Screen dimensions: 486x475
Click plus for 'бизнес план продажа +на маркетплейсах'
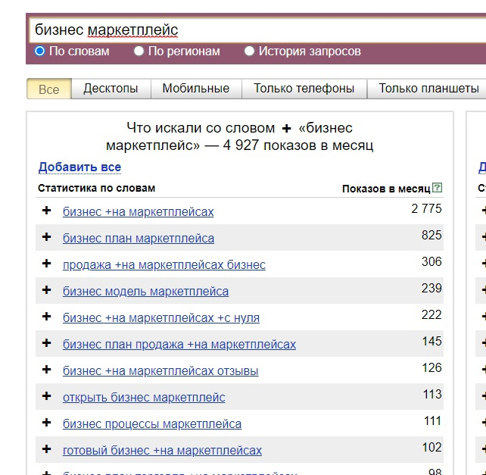46,343
